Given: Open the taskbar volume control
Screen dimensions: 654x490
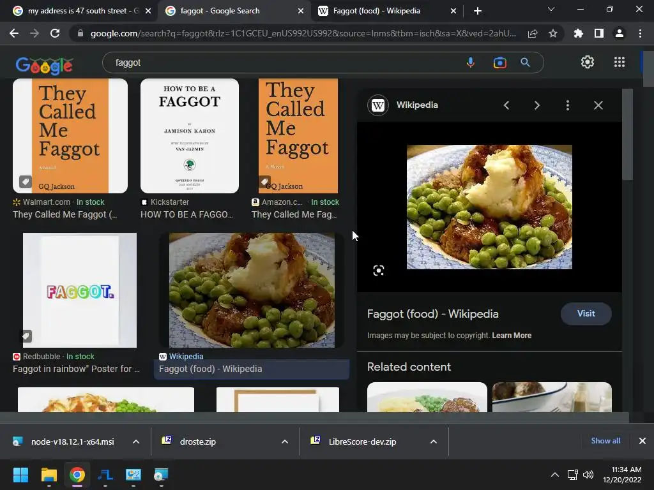Looking at the screenshot, I should [x=588, y=475].
